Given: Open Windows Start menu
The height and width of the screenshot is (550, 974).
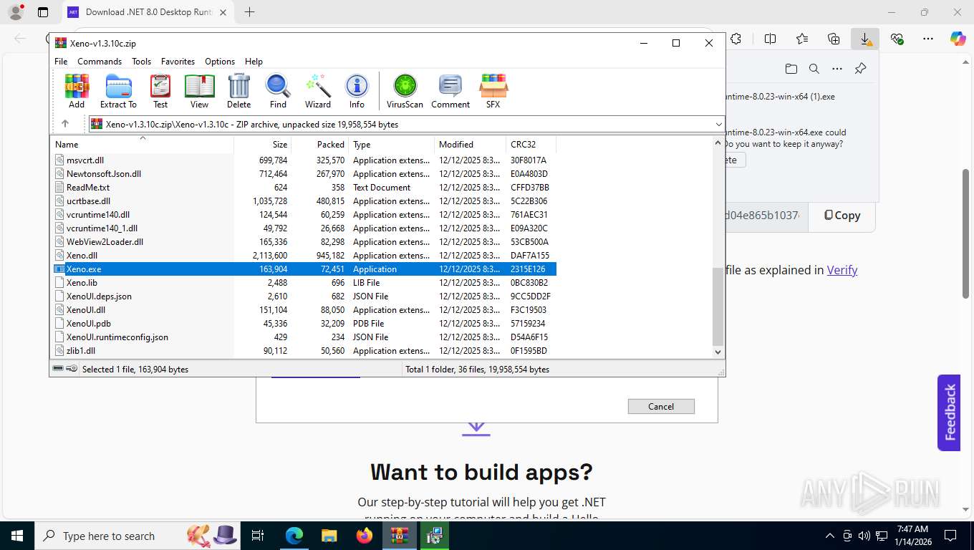Looking at the screenshot, I should pos(17,536).
